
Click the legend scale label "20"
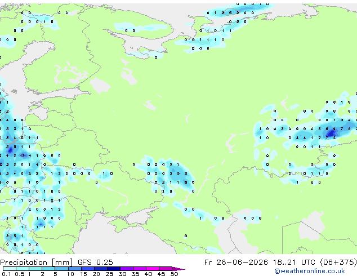point(96,274)
